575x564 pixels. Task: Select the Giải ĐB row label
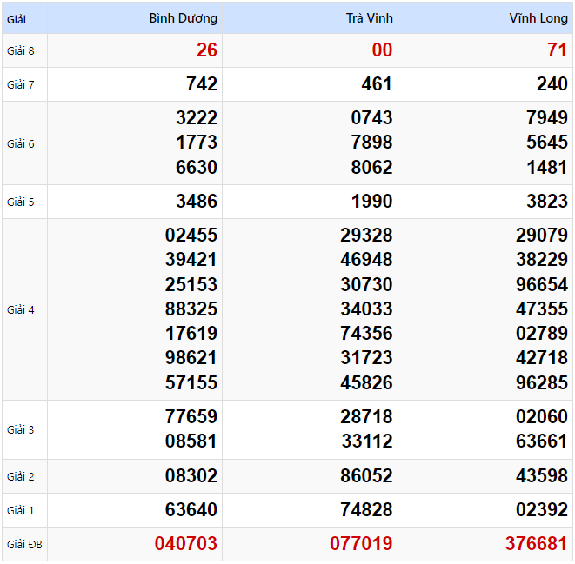click(x=23, y=545)
